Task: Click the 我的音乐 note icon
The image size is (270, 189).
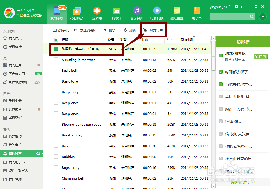Action: tap(5, 145)
